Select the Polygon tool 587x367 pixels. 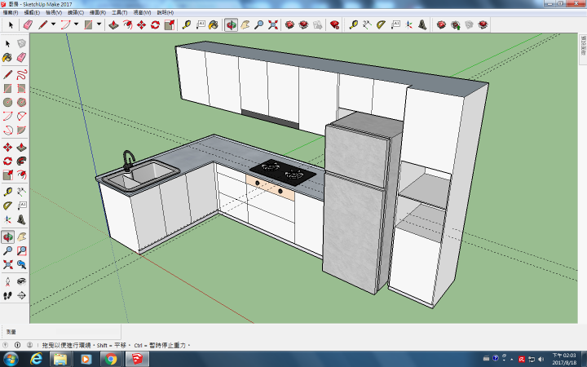[x=21, y=102]
